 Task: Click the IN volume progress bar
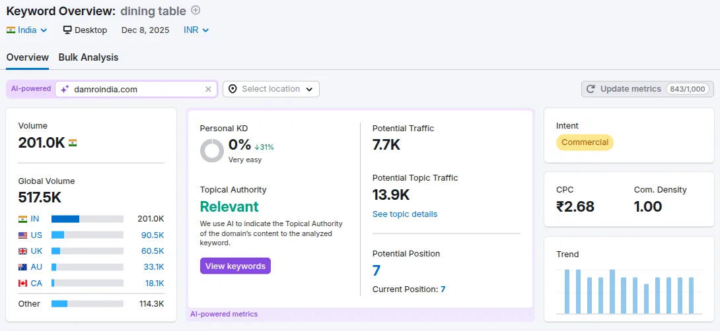pos(87,219)
